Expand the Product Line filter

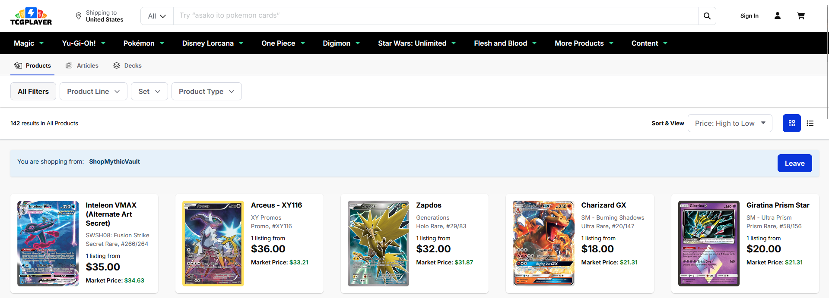tap(93, 91)
